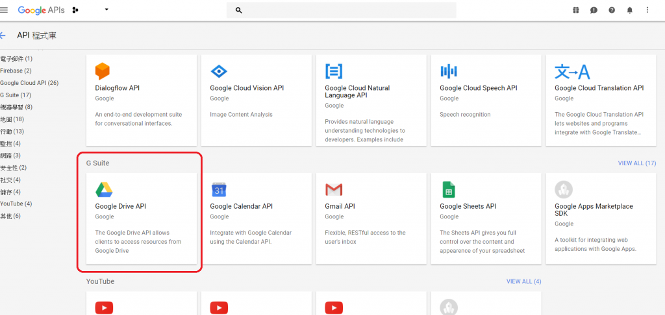Filter by 儲存 (4) category
The width and height of the screenshot is (665, 315).
pos(10,192)
